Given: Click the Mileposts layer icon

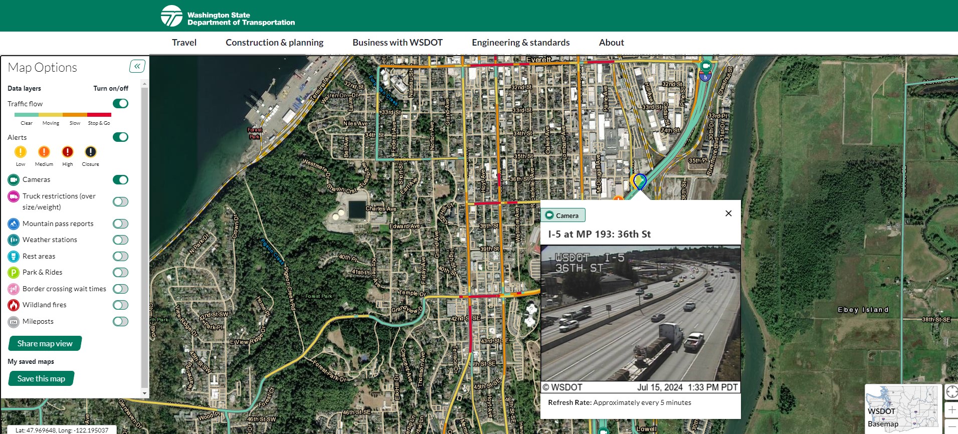Looking at the screenshot, I should click(x=14, y=322).
